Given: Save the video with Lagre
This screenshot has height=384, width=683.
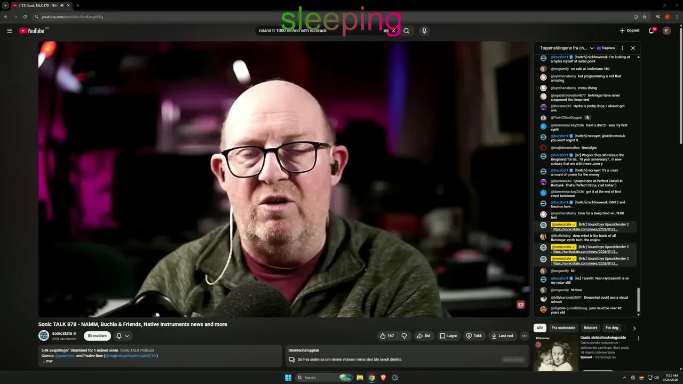Looking at the screenshot, I should coord(448,336).
